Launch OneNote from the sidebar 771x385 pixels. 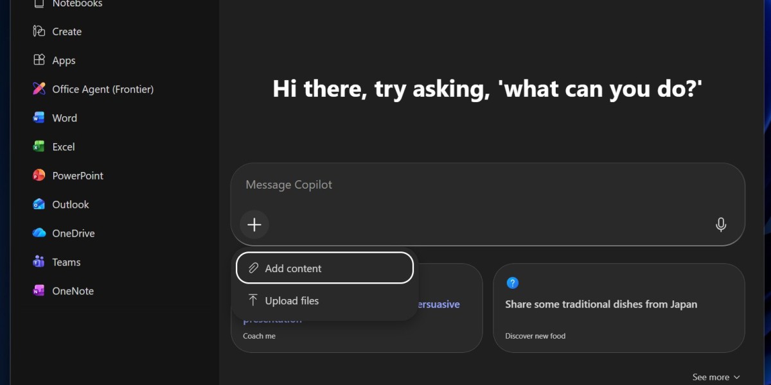point(39,291)
